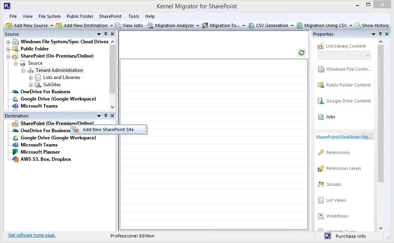Open Source panel options dropdown arrow

[99, 34]
